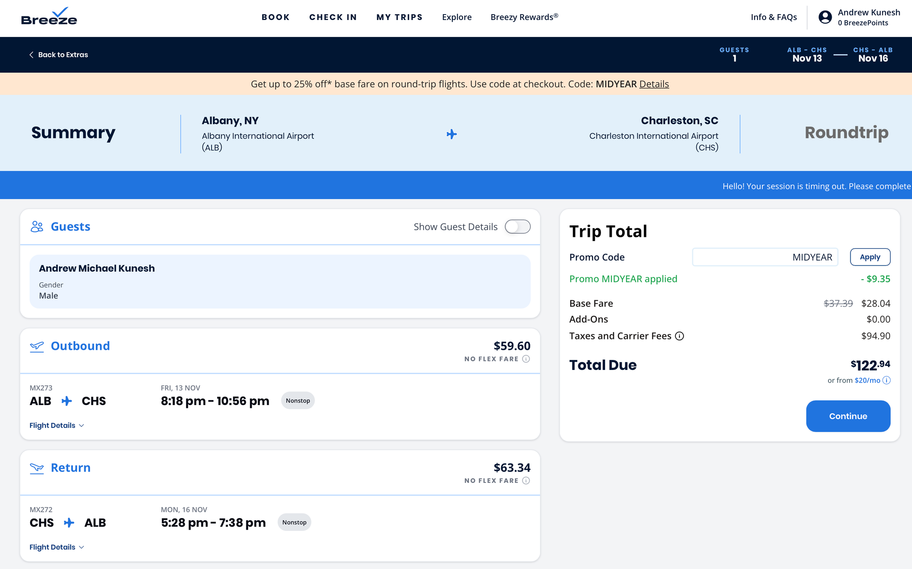This screenshot has width=912, height=569.
Task: Click the outbound price $59.60
Action: pos(512,346)
